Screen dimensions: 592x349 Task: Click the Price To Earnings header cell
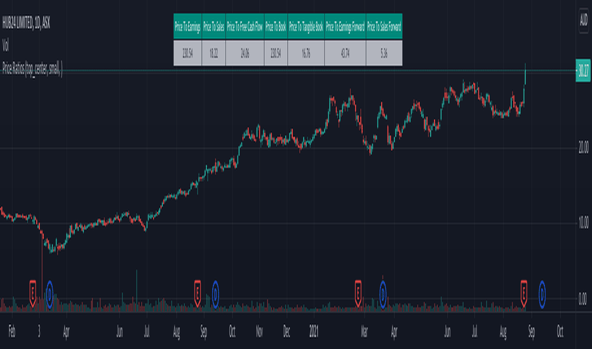187,27
